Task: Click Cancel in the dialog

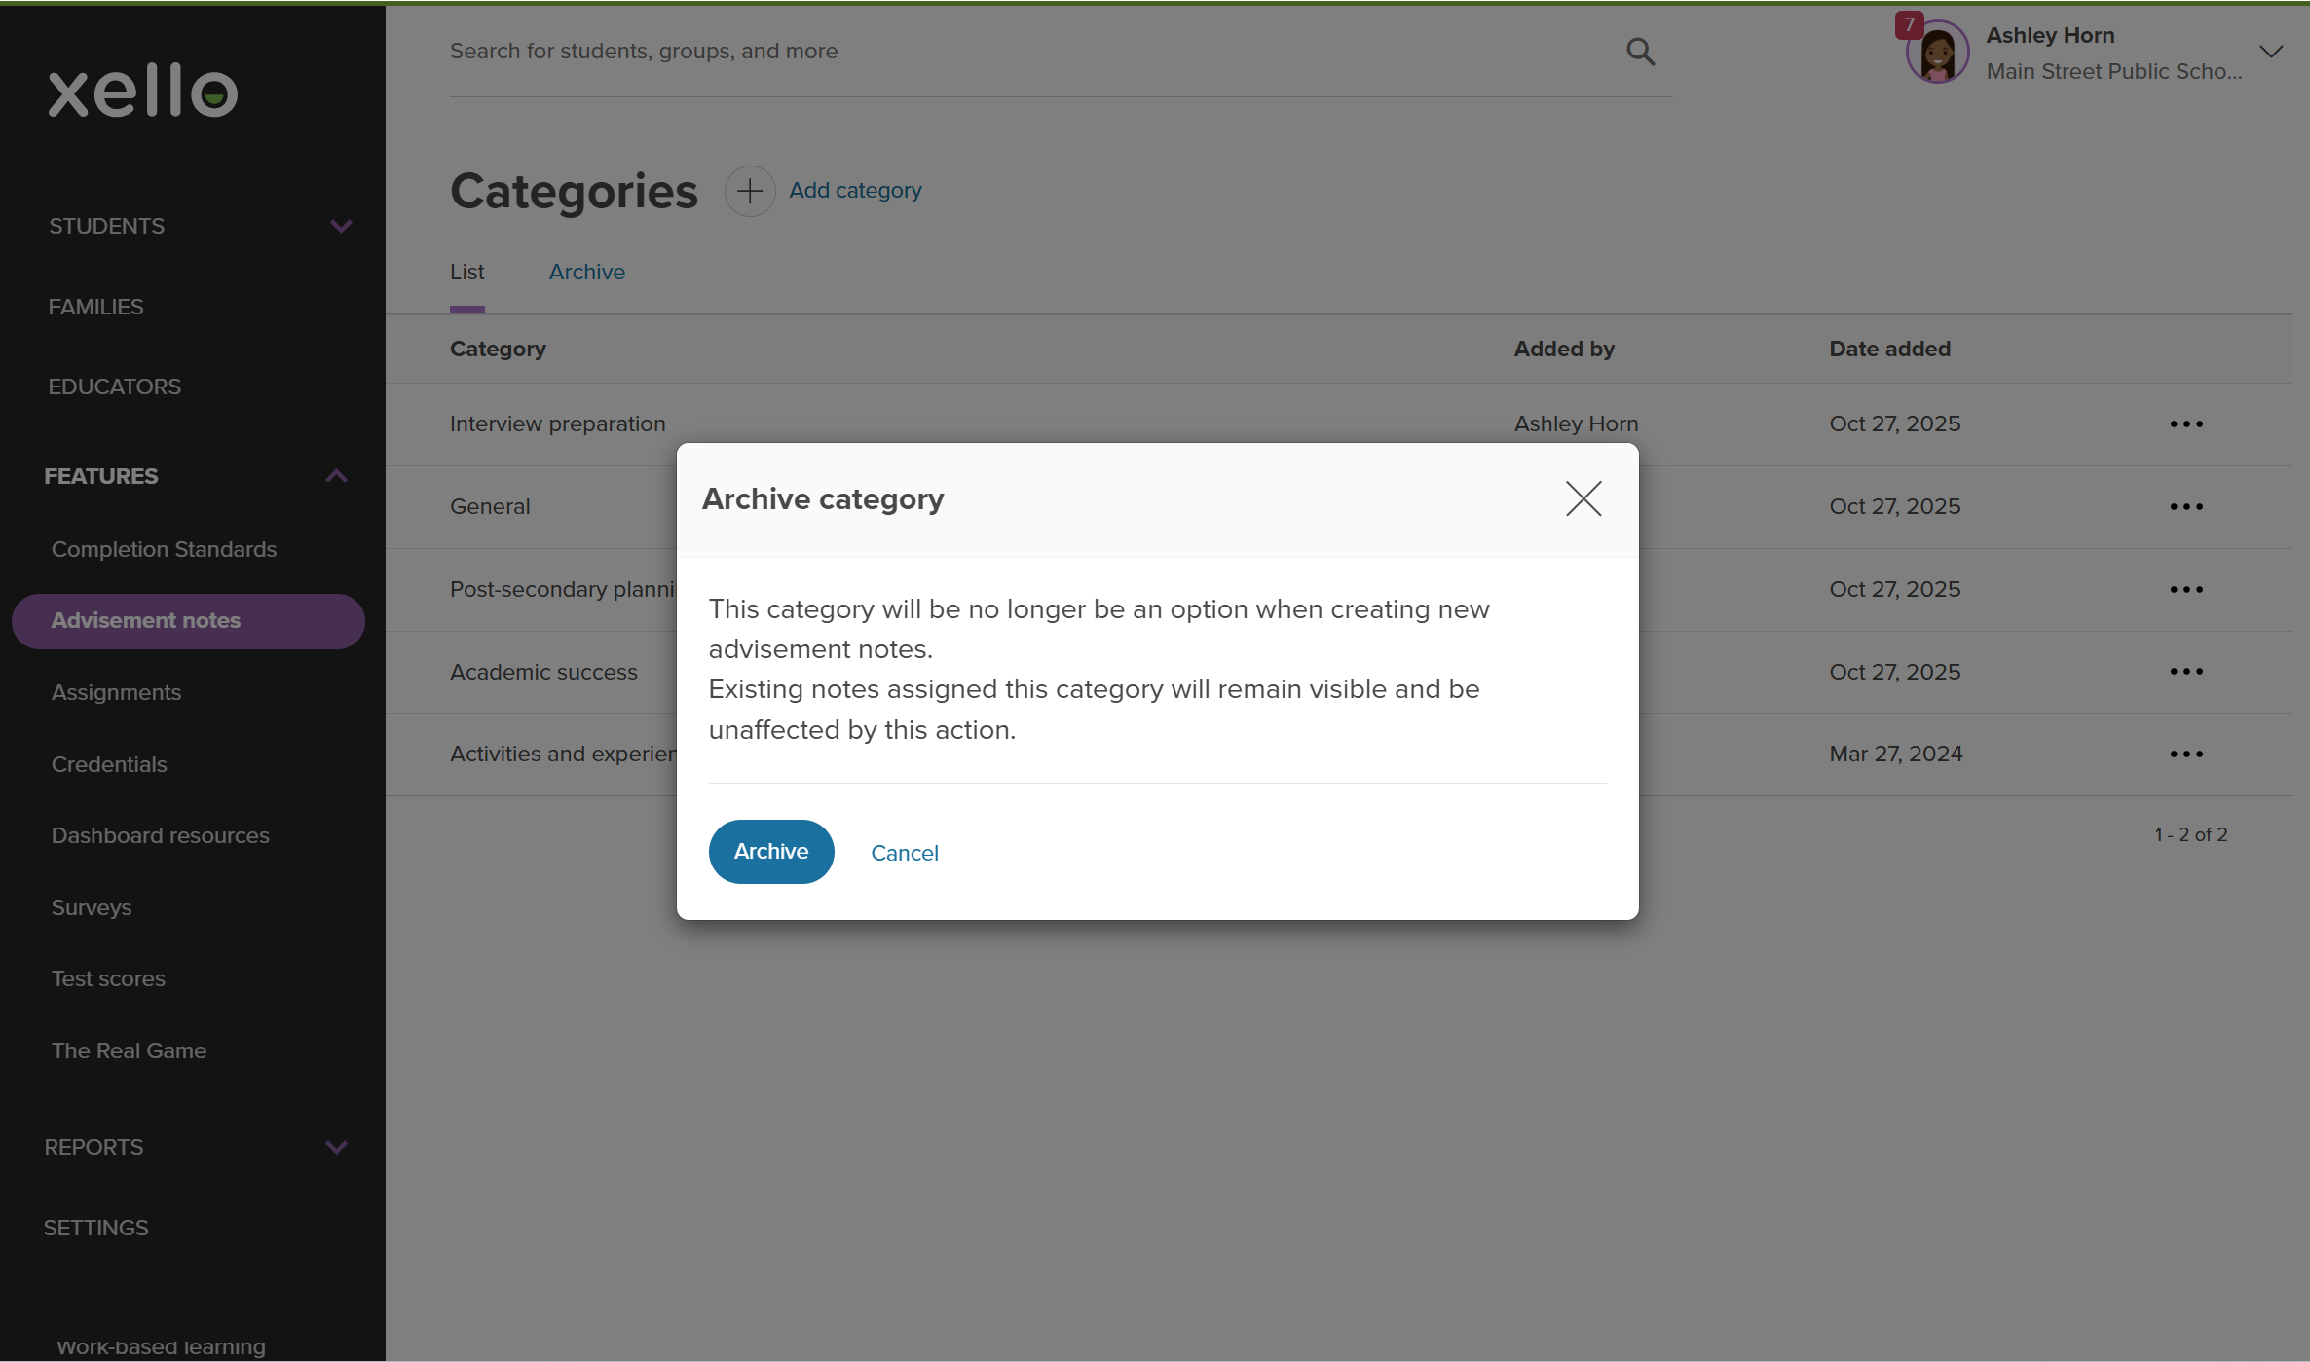Action: tap(904, 853)
